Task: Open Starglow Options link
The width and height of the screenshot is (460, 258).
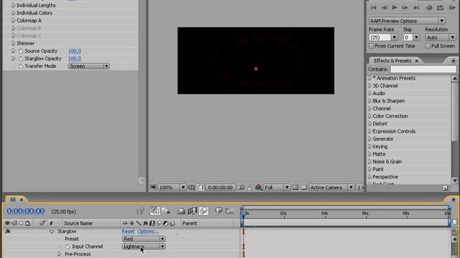Action: click(148, 231)
